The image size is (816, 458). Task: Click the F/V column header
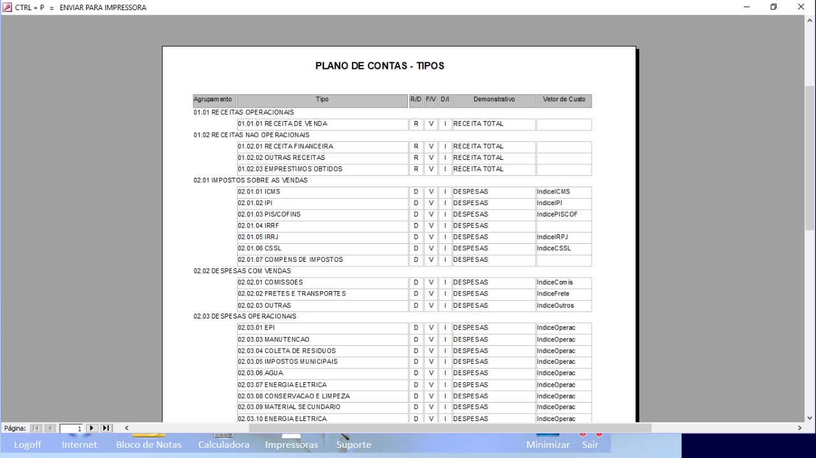(x=431, y=101)
